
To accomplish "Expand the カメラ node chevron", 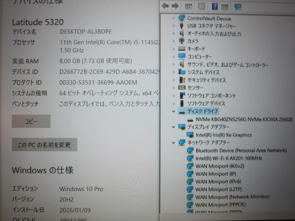I will click(173, 41).
